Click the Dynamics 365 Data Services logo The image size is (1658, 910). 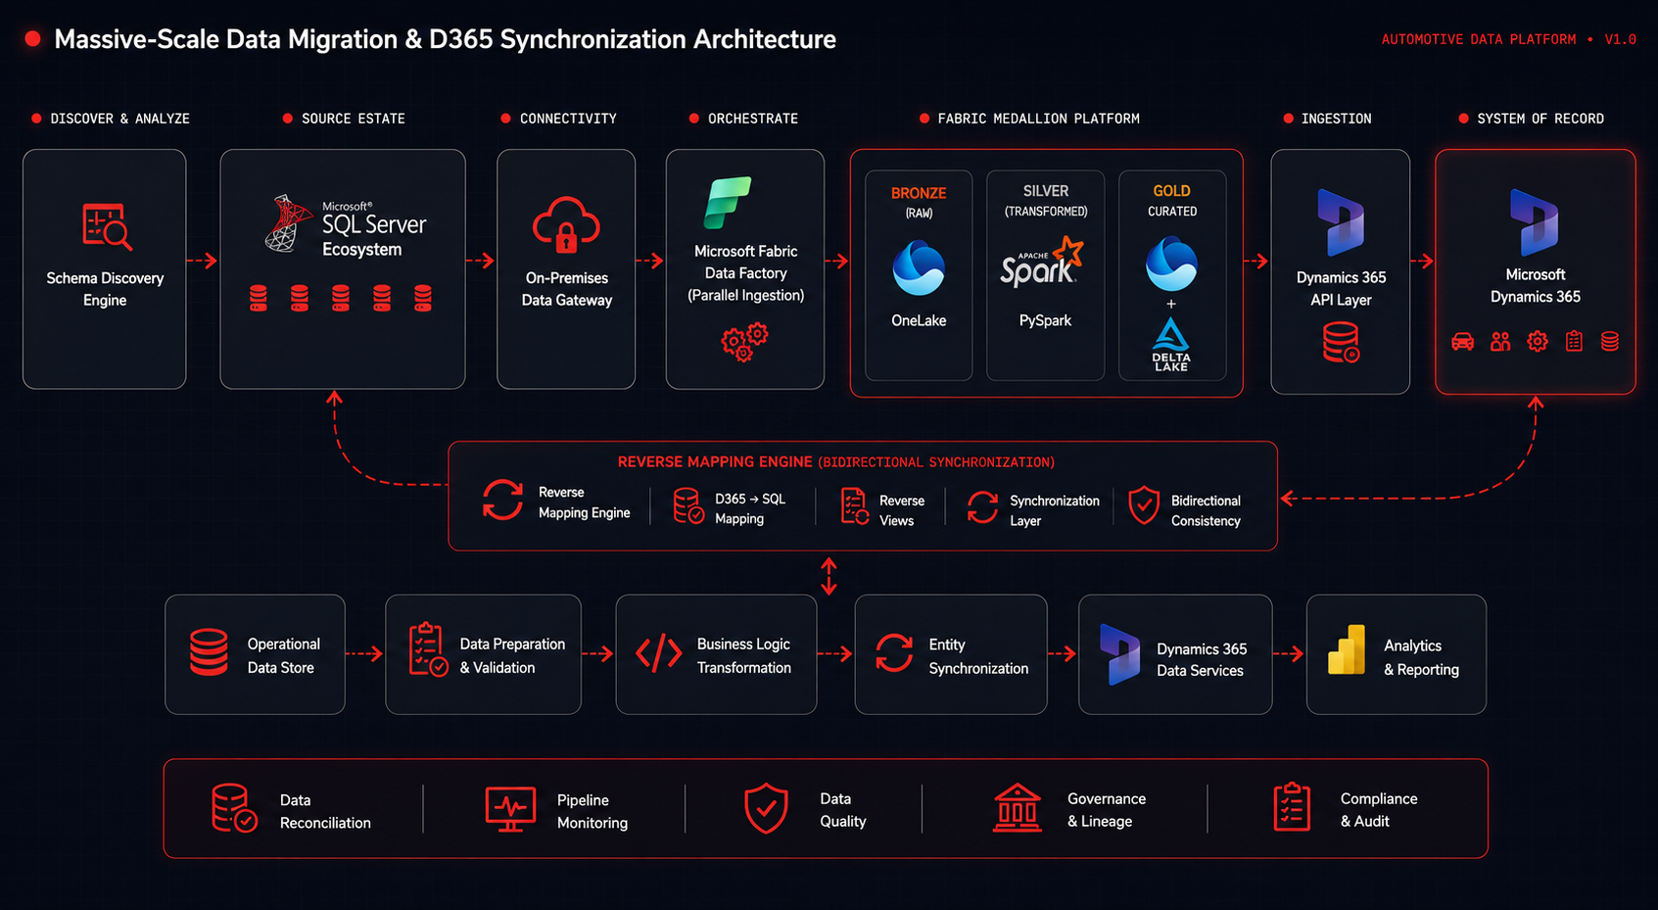[1119, 653]
